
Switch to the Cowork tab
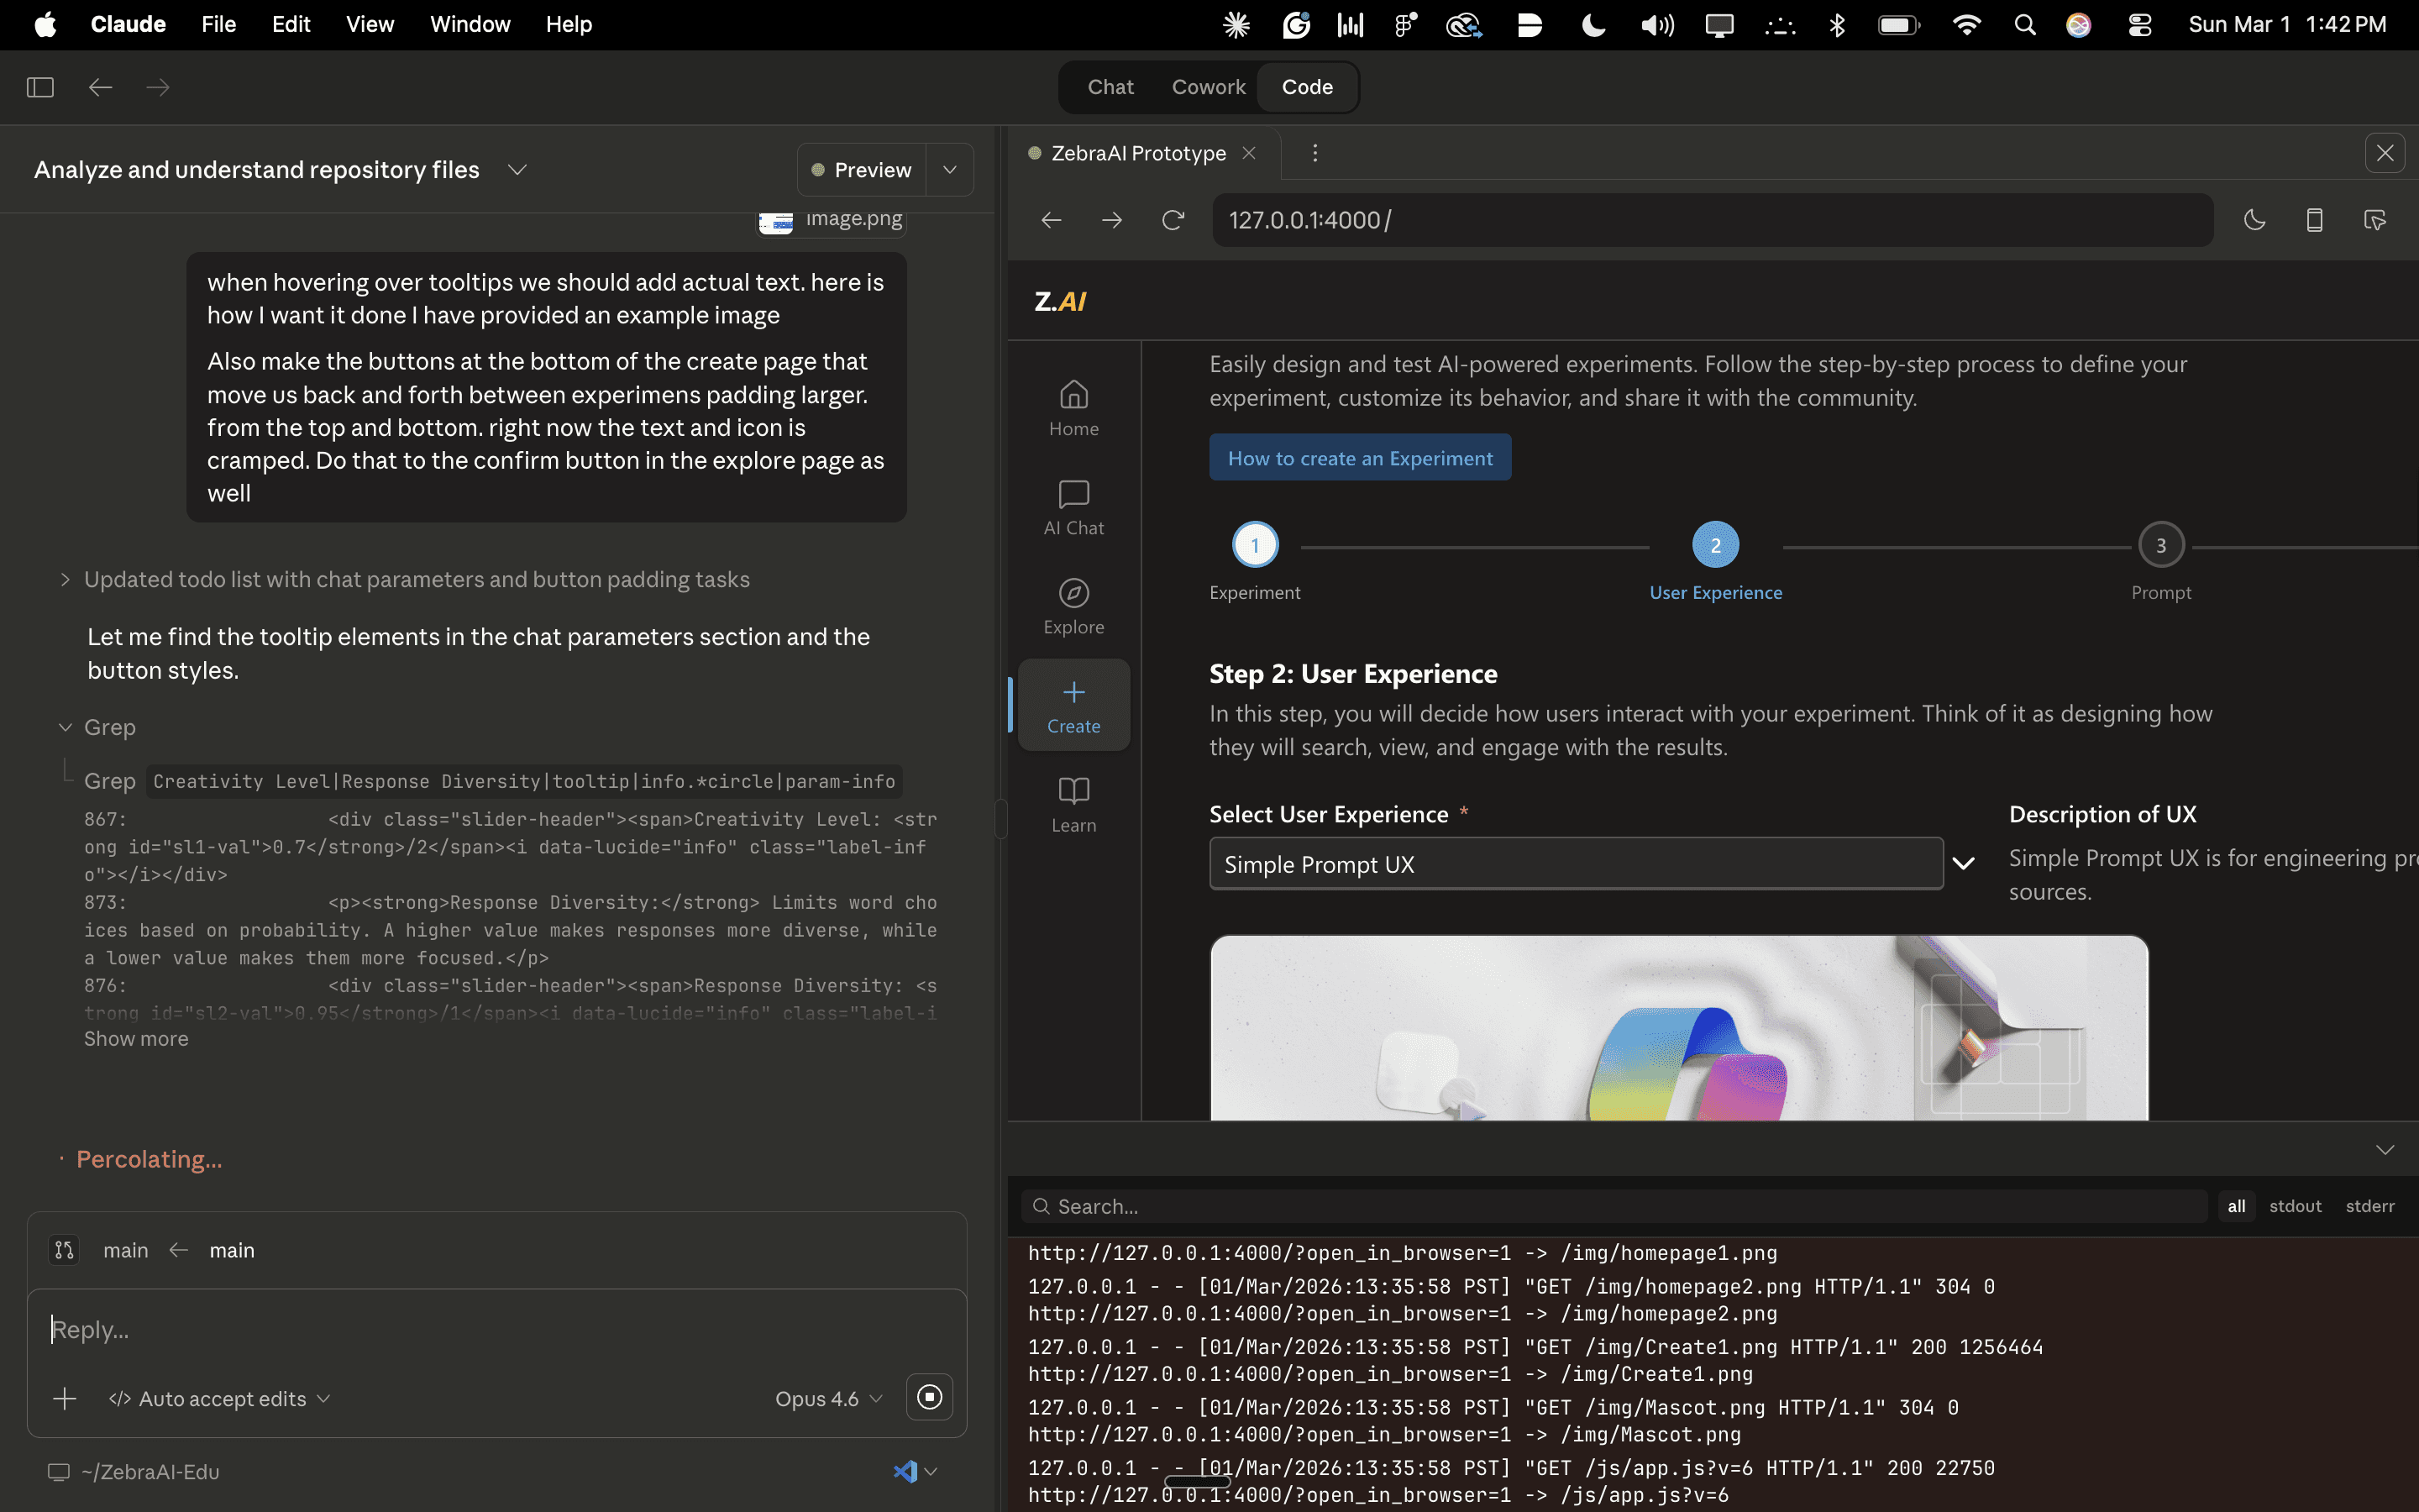pyautogui.click(x=1208, y=87)
